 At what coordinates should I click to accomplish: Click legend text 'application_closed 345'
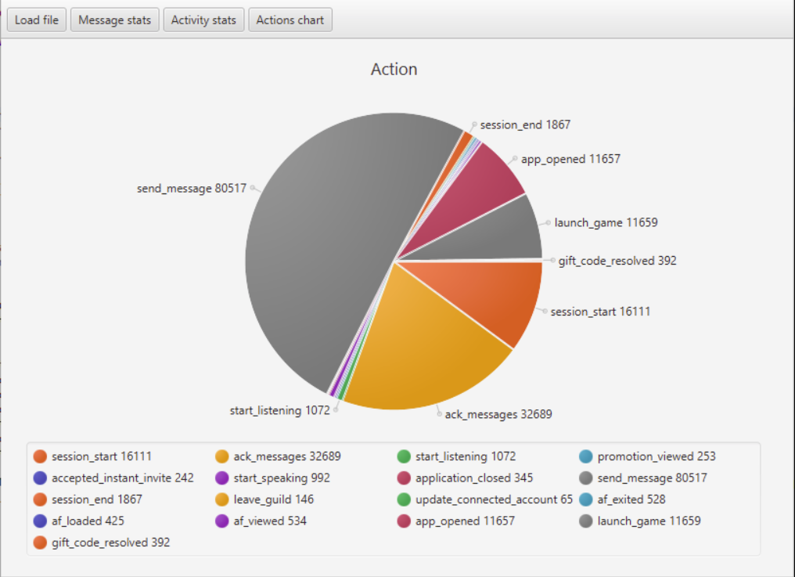(474, 478)
